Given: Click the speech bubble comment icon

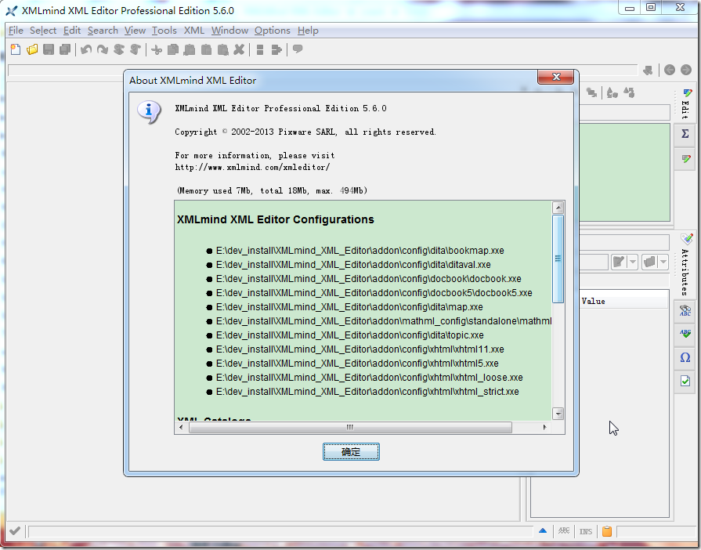Looking at the screenshot, I should pyautogui.click(x=298, y=49).
